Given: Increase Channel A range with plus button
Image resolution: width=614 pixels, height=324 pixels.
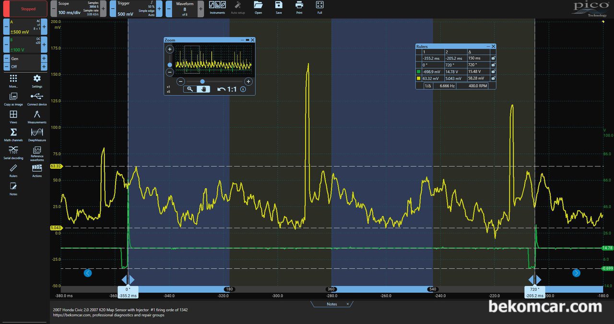Looking at the screenshot, I should coord(44,26).
